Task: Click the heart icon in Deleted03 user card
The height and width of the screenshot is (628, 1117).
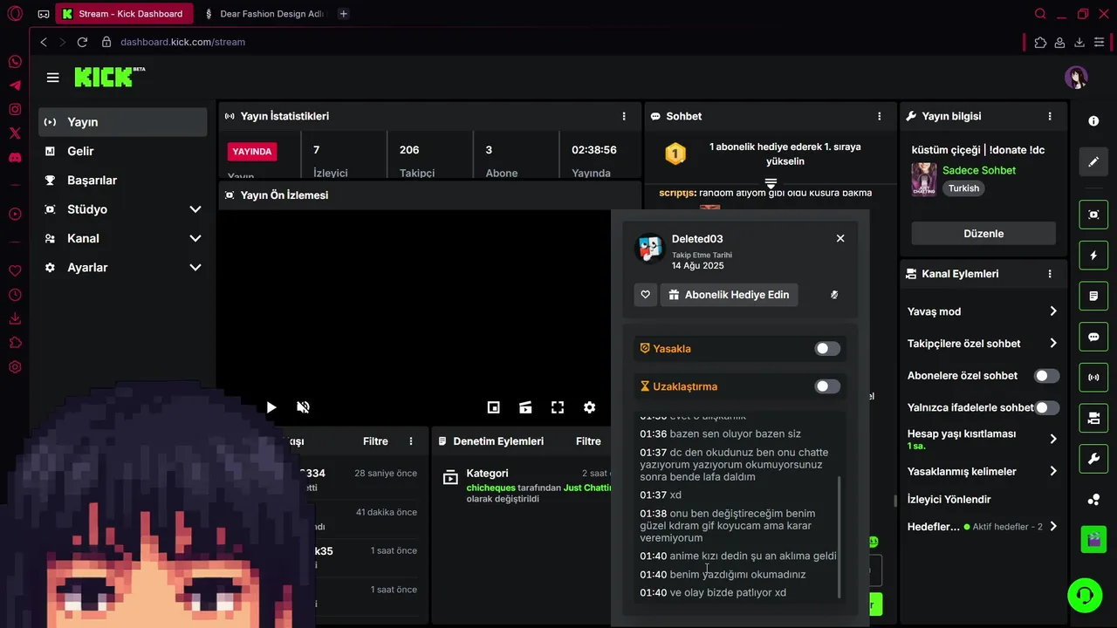Action: point(646,295)
